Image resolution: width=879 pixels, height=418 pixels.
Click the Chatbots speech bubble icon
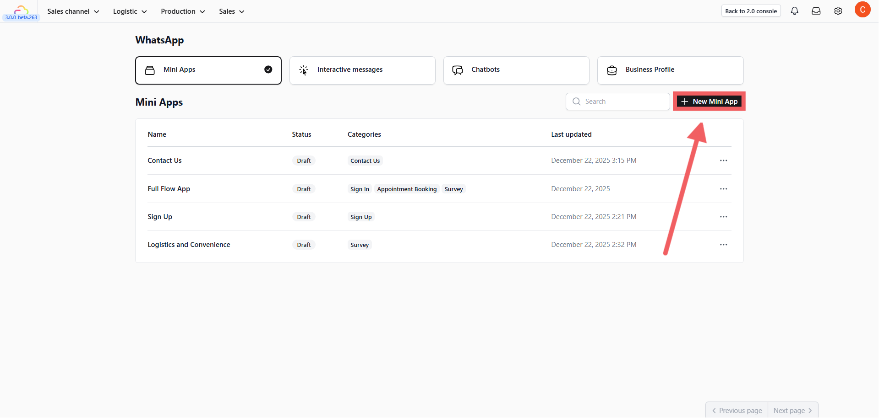click(x=458, y=70)
